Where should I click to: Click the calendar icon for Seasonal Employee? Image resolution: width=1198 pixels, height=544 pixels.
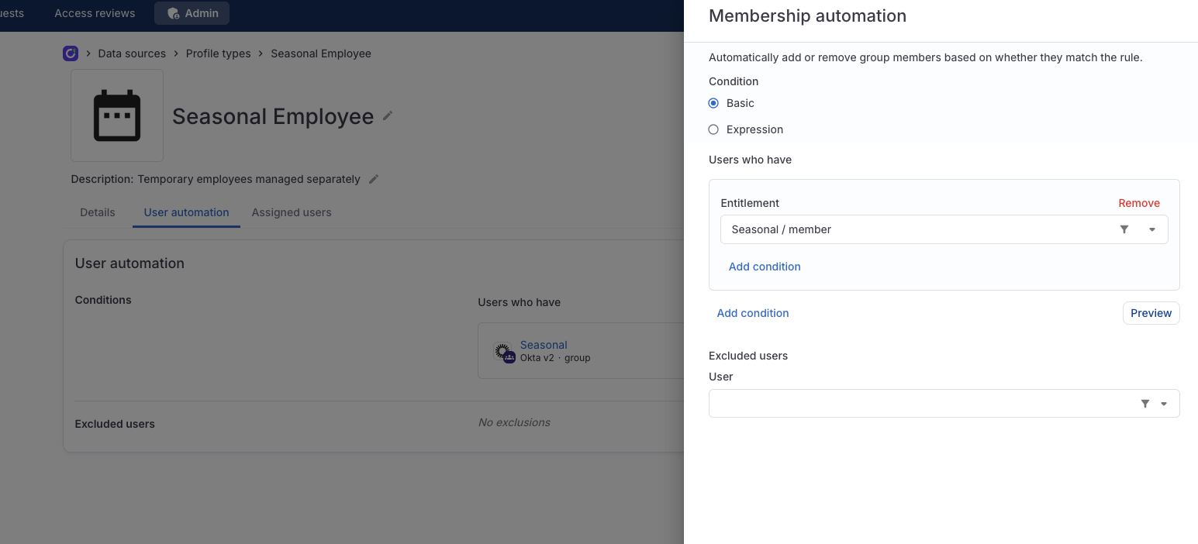(x=116, y=115)
